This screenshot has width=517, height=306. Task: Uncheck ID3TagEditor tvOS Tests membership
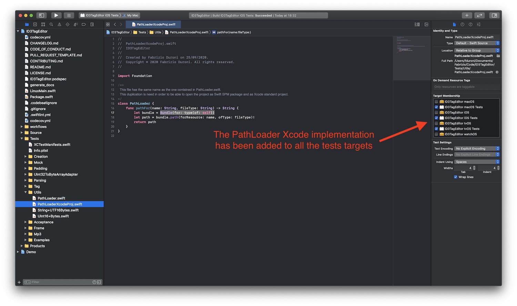[x=436, y=129]
